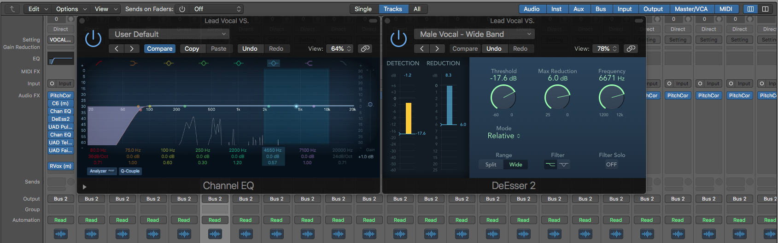Click Redo in DeEsser 2
The height and width of the screenshot is (243, 778).
[521, 48]
